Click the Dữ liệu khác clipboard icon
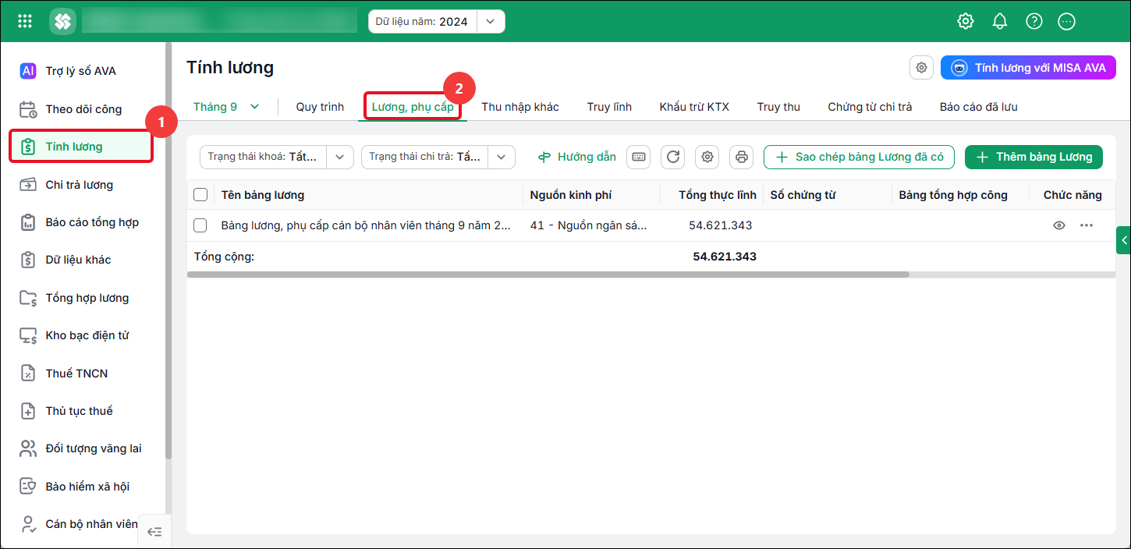1131x549 pixels. tap(28, 260)
